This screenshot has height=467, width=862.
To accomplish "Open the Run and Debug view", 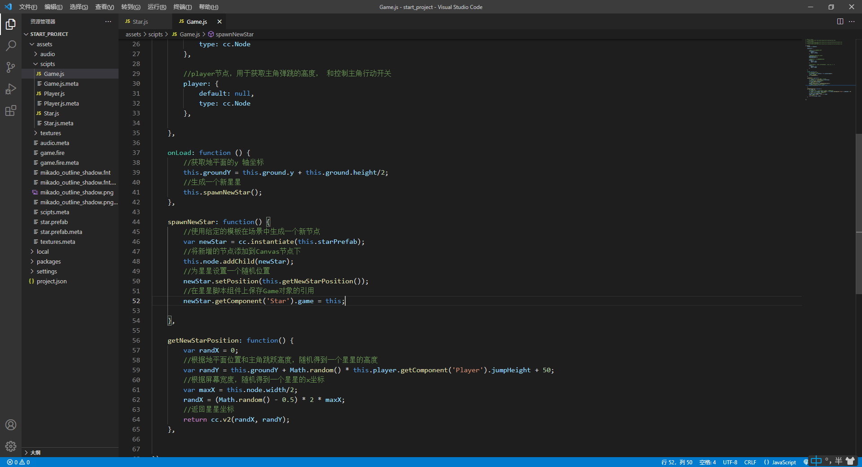I will [x=11, y=89].
